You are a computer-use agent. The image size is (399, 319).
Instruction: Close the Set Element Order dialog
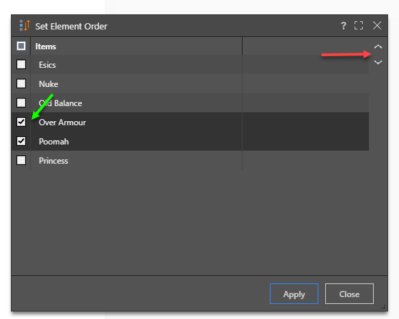click(377, 25)
